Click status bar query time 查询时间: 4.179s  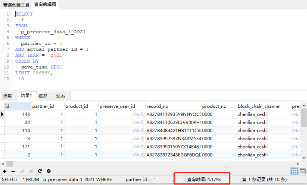pyautogui.click(x=204, y=179)
